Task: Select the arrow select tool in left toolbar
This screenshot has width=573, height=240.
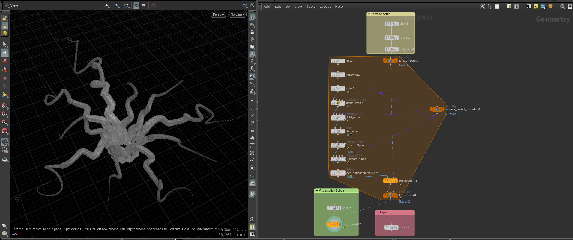Action: point(5,44)
